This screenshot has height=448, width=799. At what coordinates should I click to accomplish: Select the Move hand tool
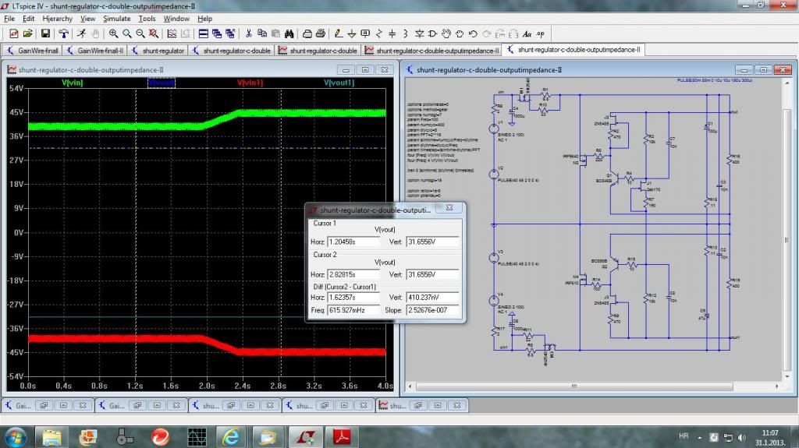coord(446,34)
